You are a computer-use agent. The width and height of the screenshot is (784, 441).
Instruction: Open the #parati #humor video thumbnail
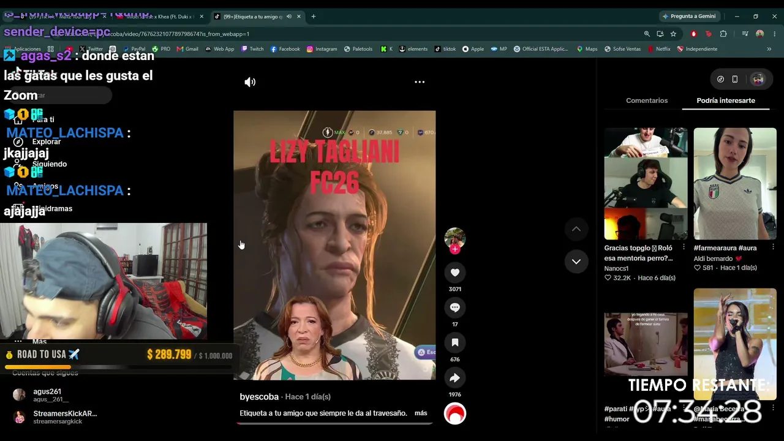tap(646, 345)
